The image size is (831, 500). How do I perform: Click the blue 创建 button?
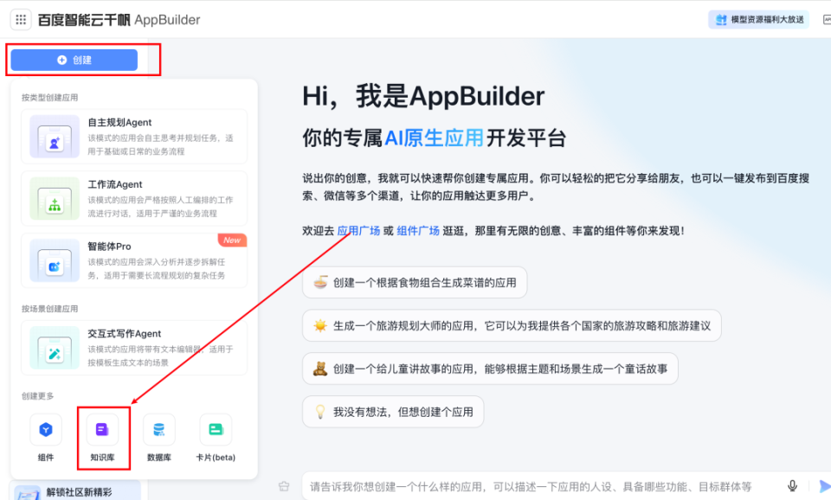click(74, 60)
